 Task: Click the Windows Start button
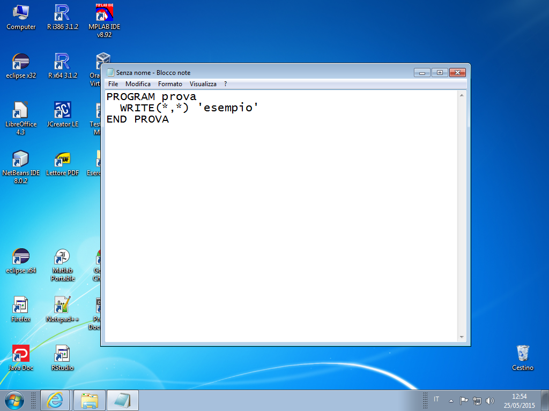click(14, 400)
